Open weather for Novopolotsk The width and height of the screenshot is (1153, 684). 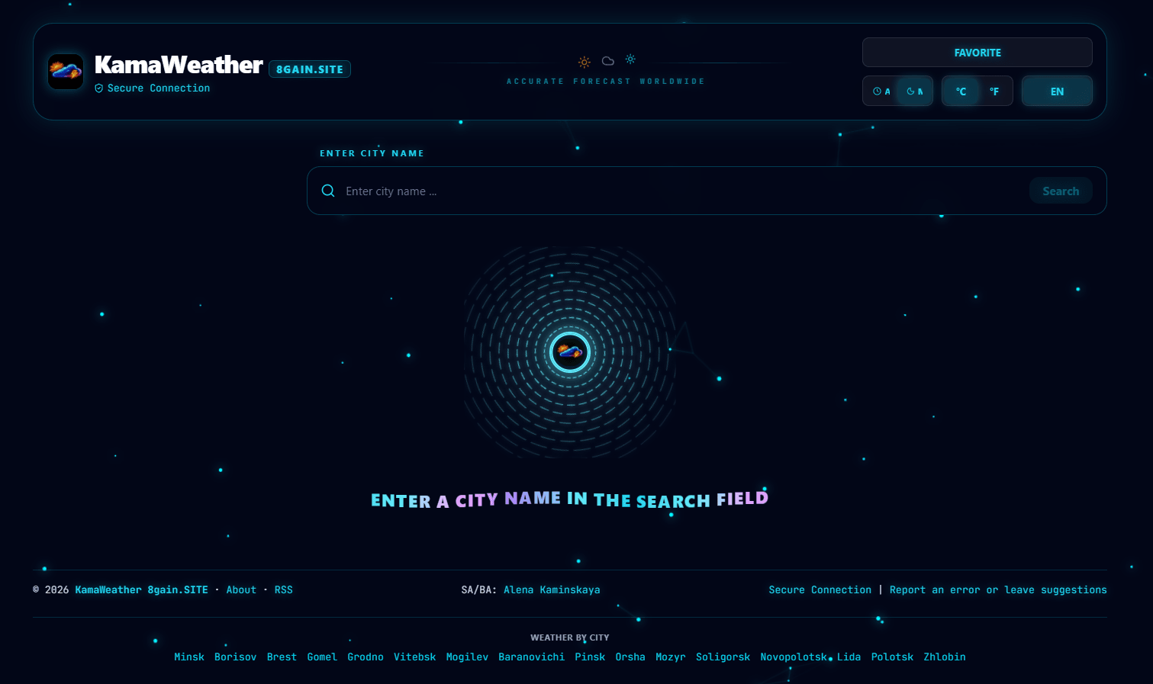794,657
